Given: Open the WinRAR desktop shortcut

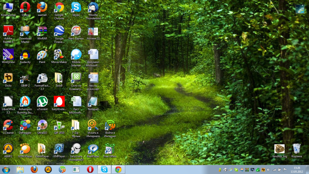Looking at the screenshot, I should click(x=42, y=31).
